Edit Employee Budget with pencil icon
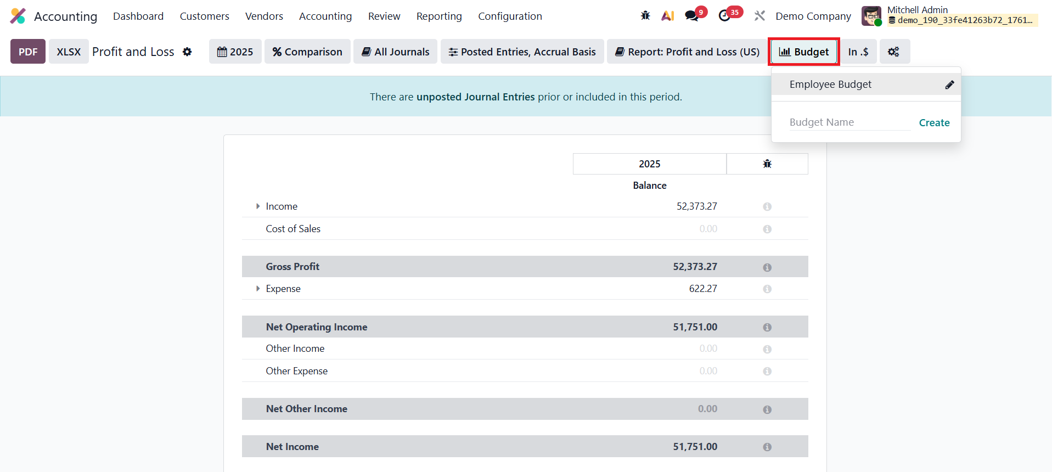 click(949, 85)
